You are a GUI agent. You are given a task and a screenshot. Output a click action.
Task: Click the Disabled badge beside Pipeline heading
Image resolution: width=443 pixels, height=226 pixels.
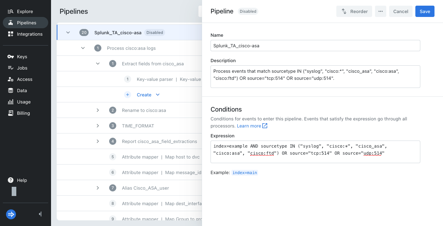pos(248,11)
